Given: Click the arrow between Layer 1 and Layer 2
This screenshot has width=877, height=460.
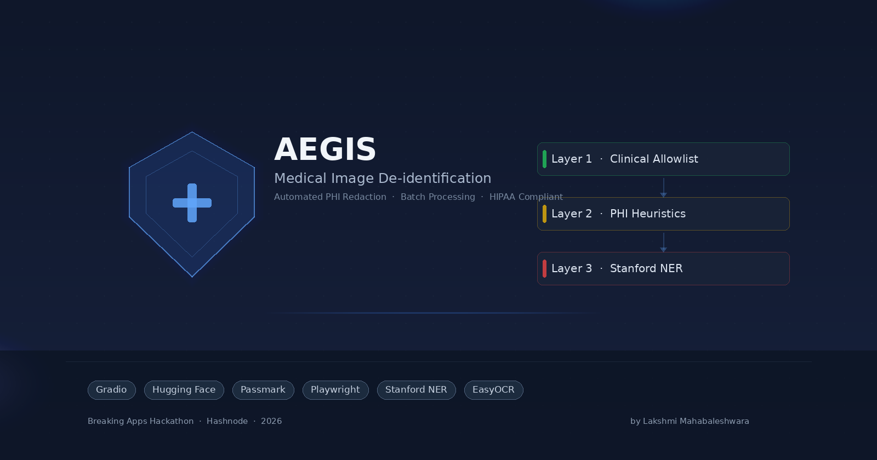Looking at the screenshot, I should [663, 187].
